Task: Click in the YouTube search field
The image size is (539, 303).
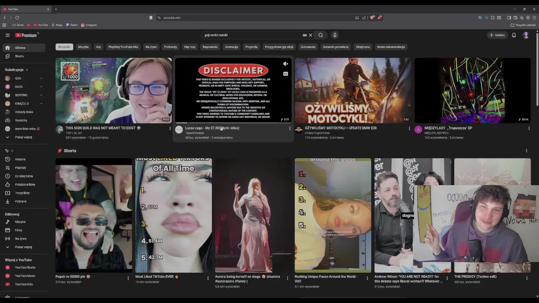Action: click(252, 35)
